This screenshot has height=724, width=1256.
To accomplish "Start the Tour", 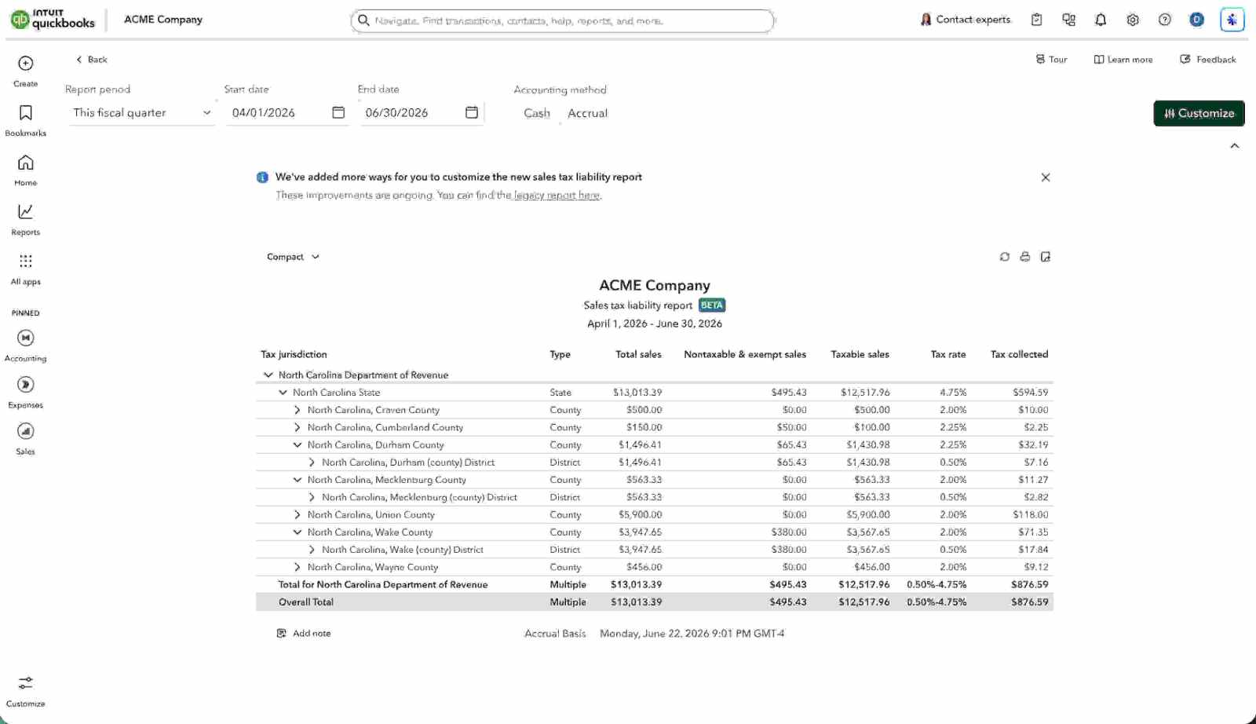I will tap(1051, 60).
